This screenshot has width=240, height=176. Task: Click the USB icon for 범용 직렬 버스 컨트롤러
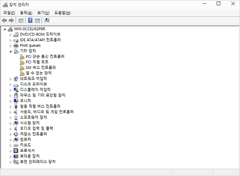pyautogui.click(x=16, y=106)
